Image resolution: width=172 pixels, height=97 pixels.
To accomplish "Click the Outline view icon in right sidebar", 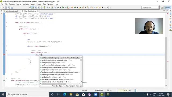I will (x=170, y=14).
